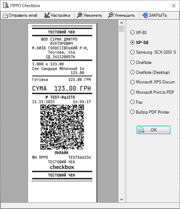Click Уменьшить text to zoom out
Screen dimensions: 180x209
125,15
